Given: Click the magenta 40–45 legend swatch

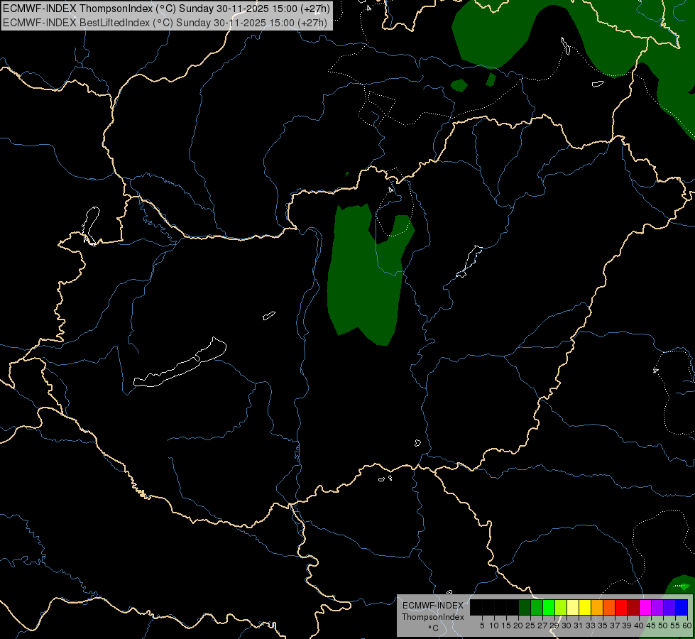Looking at the screenshot, I should click(x=645, y=607).
